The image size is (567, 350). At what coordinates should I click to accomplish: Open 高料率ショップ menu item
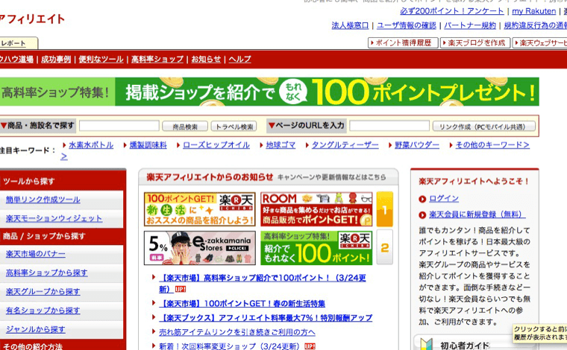(157, 59)
